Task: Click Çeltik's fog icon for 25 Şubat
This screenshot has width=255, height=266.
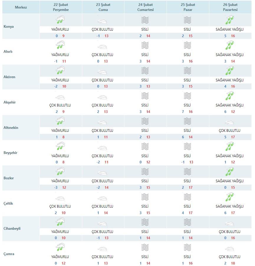Action: click(187, 197)
